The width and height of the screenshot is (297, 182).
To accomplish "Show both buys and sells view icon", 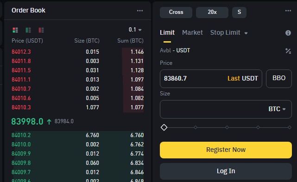I will click(15, 30).
